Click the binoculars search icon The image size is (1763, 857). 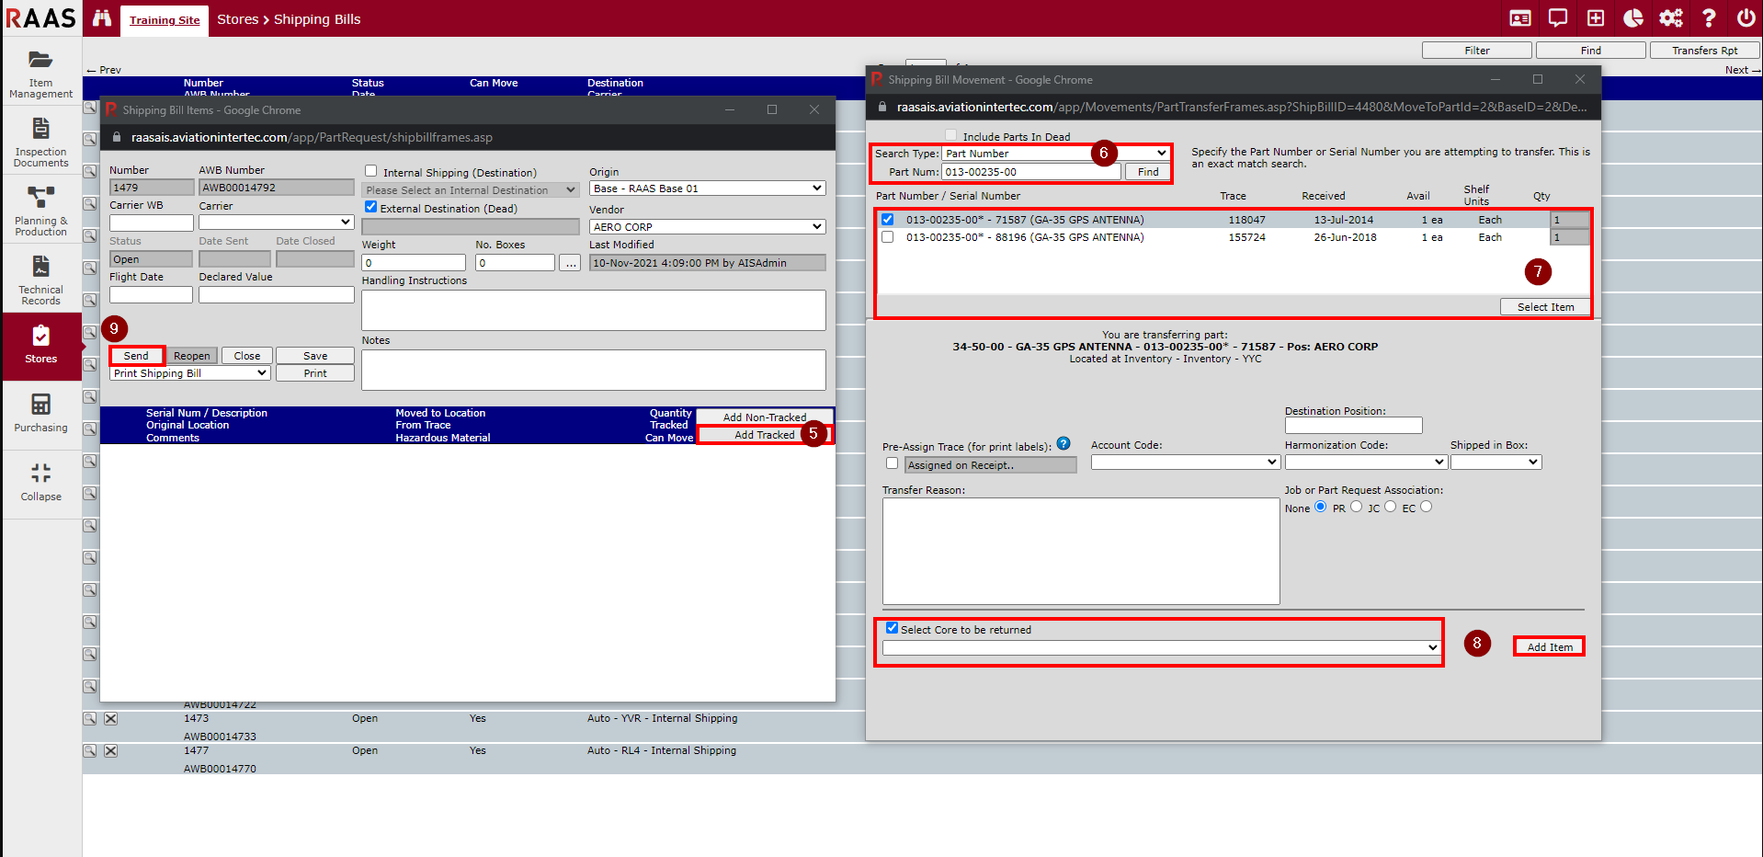coord(101,18)
